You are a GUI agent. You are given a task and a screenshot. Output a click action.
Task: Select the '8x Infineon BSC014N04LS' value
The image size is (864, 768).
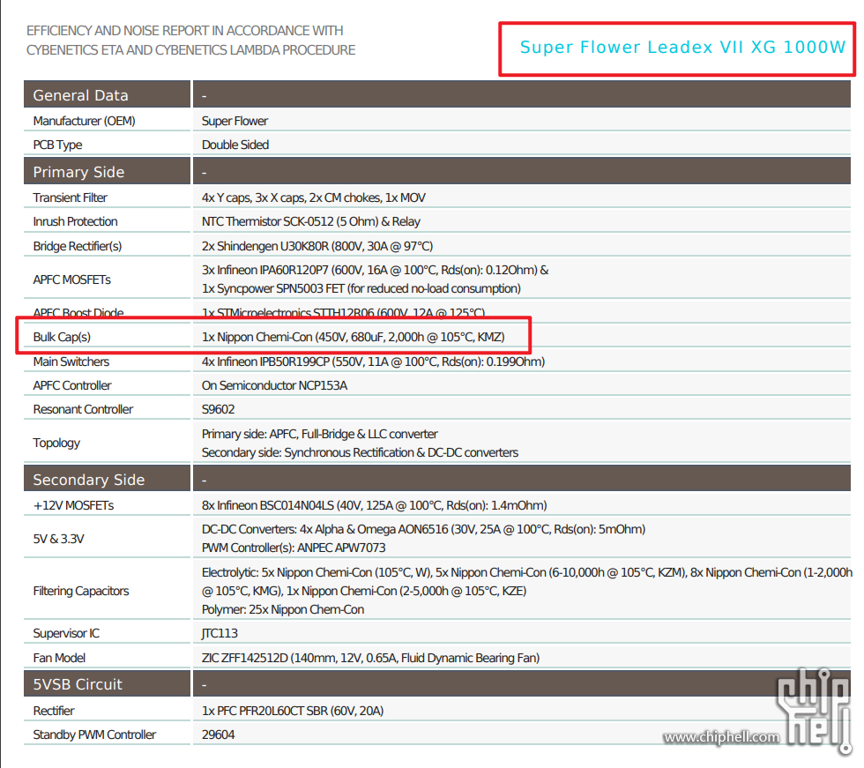click(x=374, y=506)
